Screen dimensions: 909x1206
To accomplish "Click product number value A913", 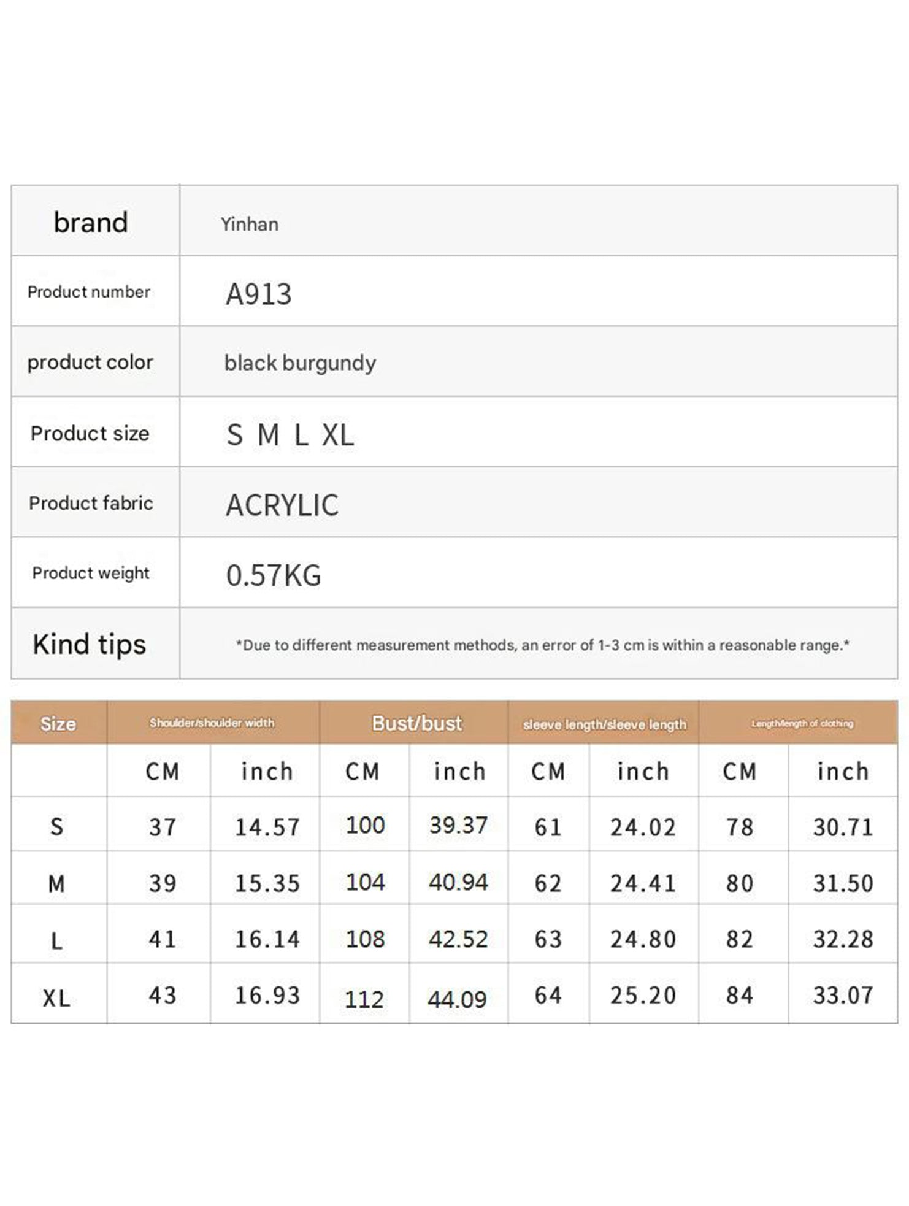I will pos(259,294).
